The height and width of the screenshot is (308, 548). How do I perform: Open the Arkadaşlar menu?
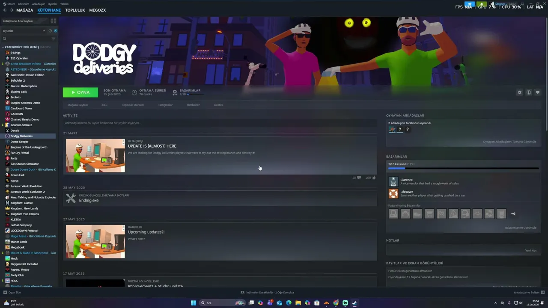39,4
